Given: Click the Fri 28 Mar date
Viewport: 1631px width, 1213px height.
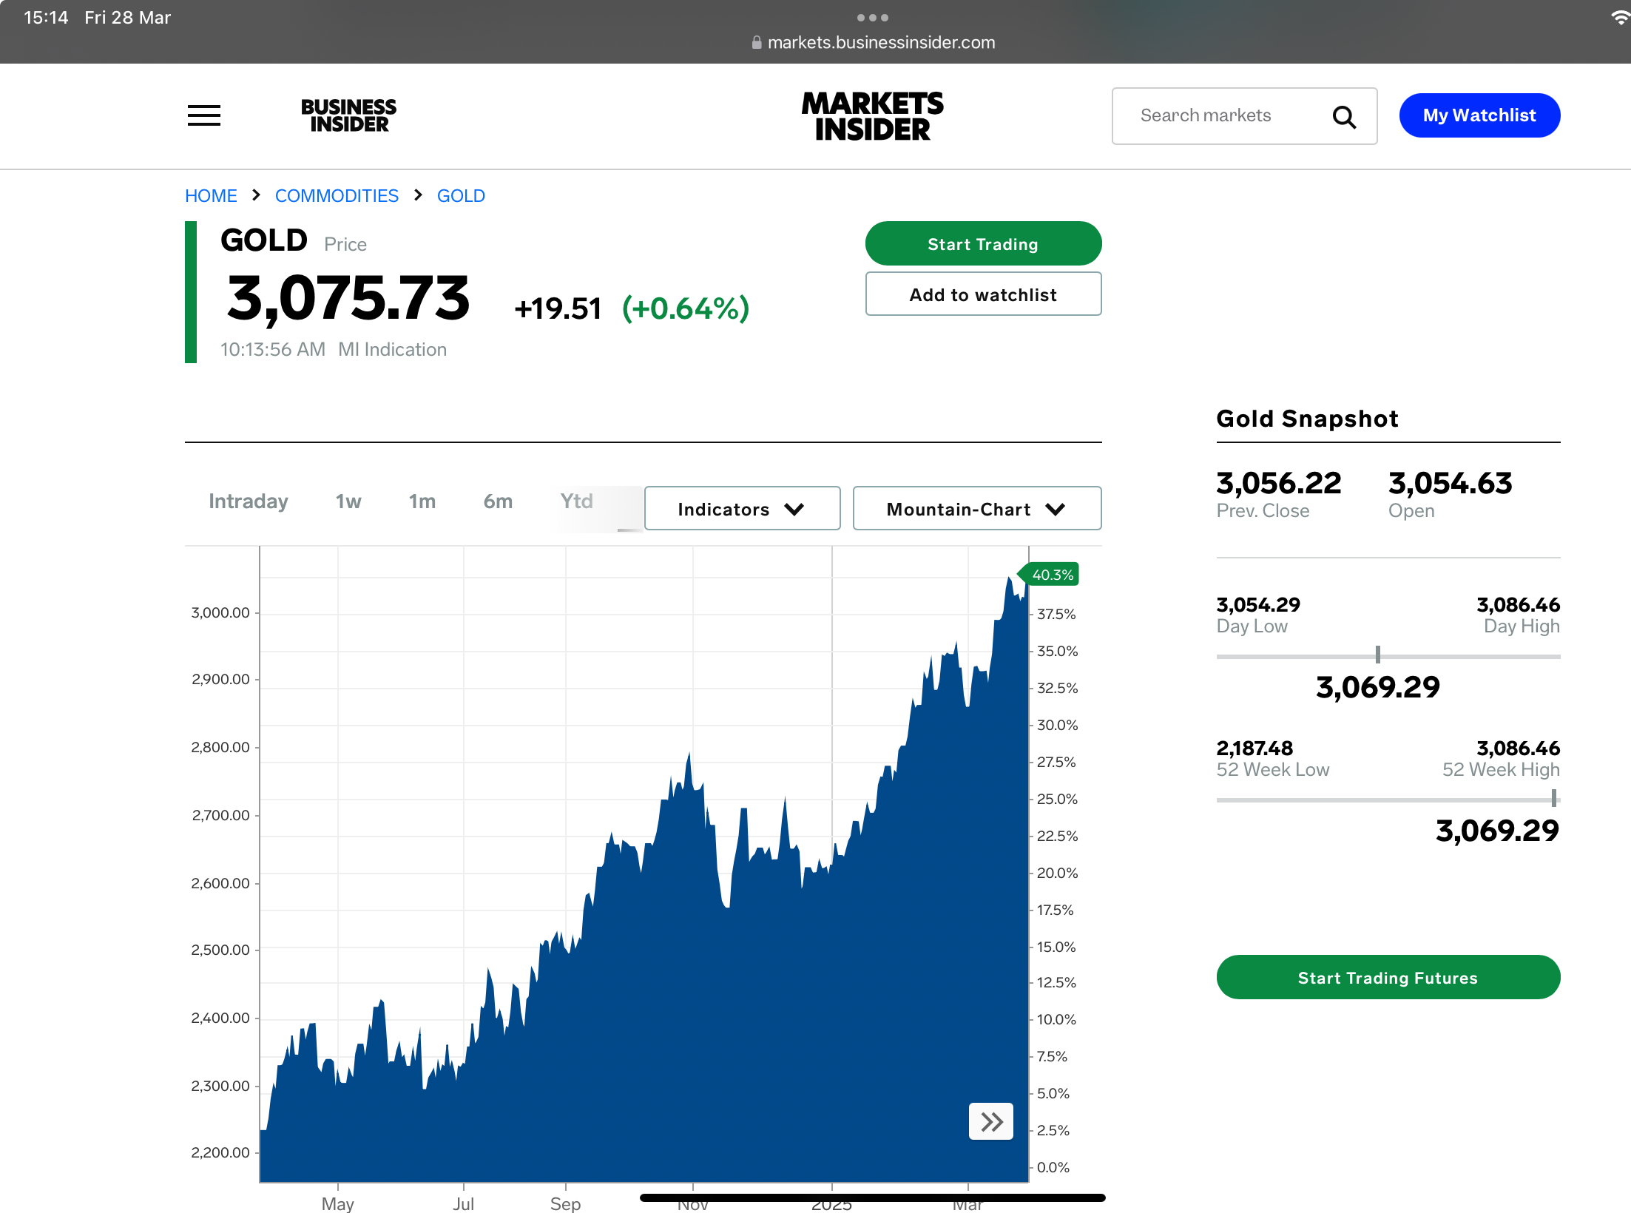Looking at the screenshot, I should click(x=127, y=18).
